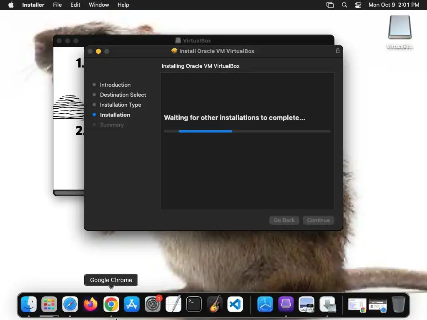Open the Installer app menu

pos(33,5)
